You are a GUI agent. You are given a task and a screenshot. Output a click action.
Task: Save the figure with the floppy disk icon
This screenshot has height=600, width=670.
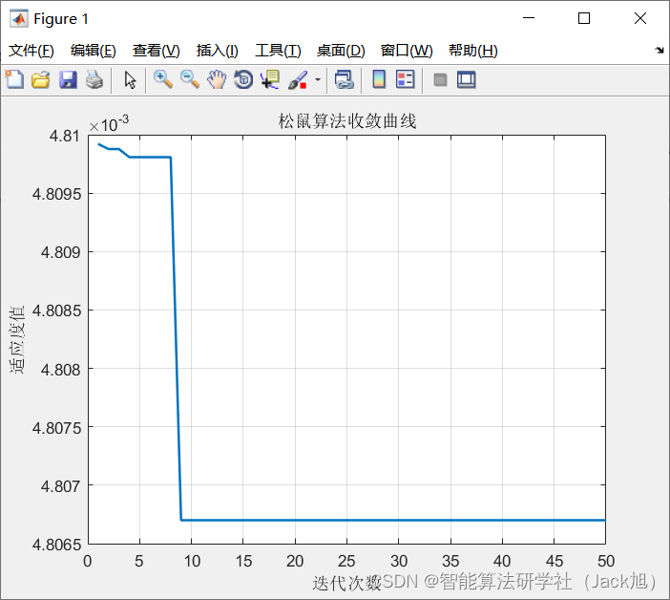(x=68, y=79)
